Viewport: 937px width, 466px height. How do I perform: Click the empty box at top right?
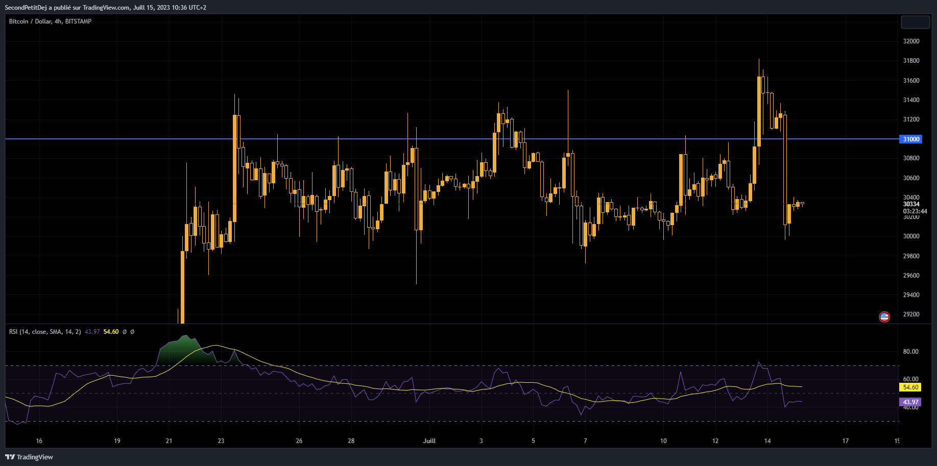tap(915, 22)
